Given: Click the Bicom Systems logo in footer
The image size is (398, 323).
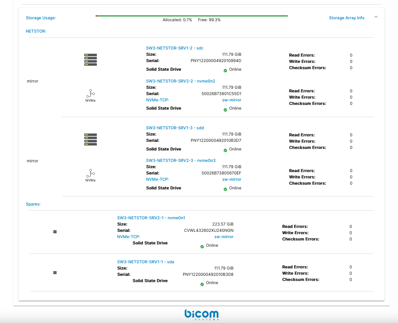Looking at the screenshot, I should point(202,314).
